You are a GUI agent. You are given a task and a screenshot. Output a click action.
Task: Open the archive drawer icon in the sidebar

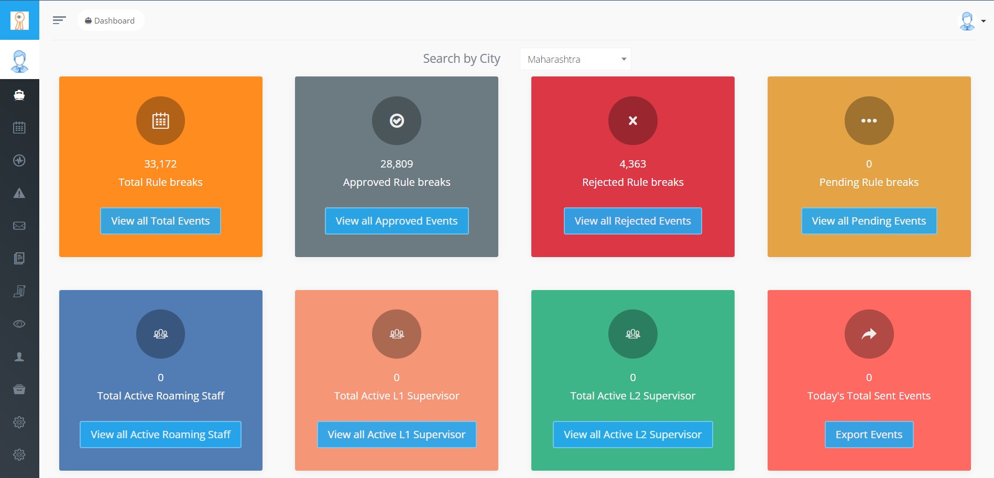(19, 389)
